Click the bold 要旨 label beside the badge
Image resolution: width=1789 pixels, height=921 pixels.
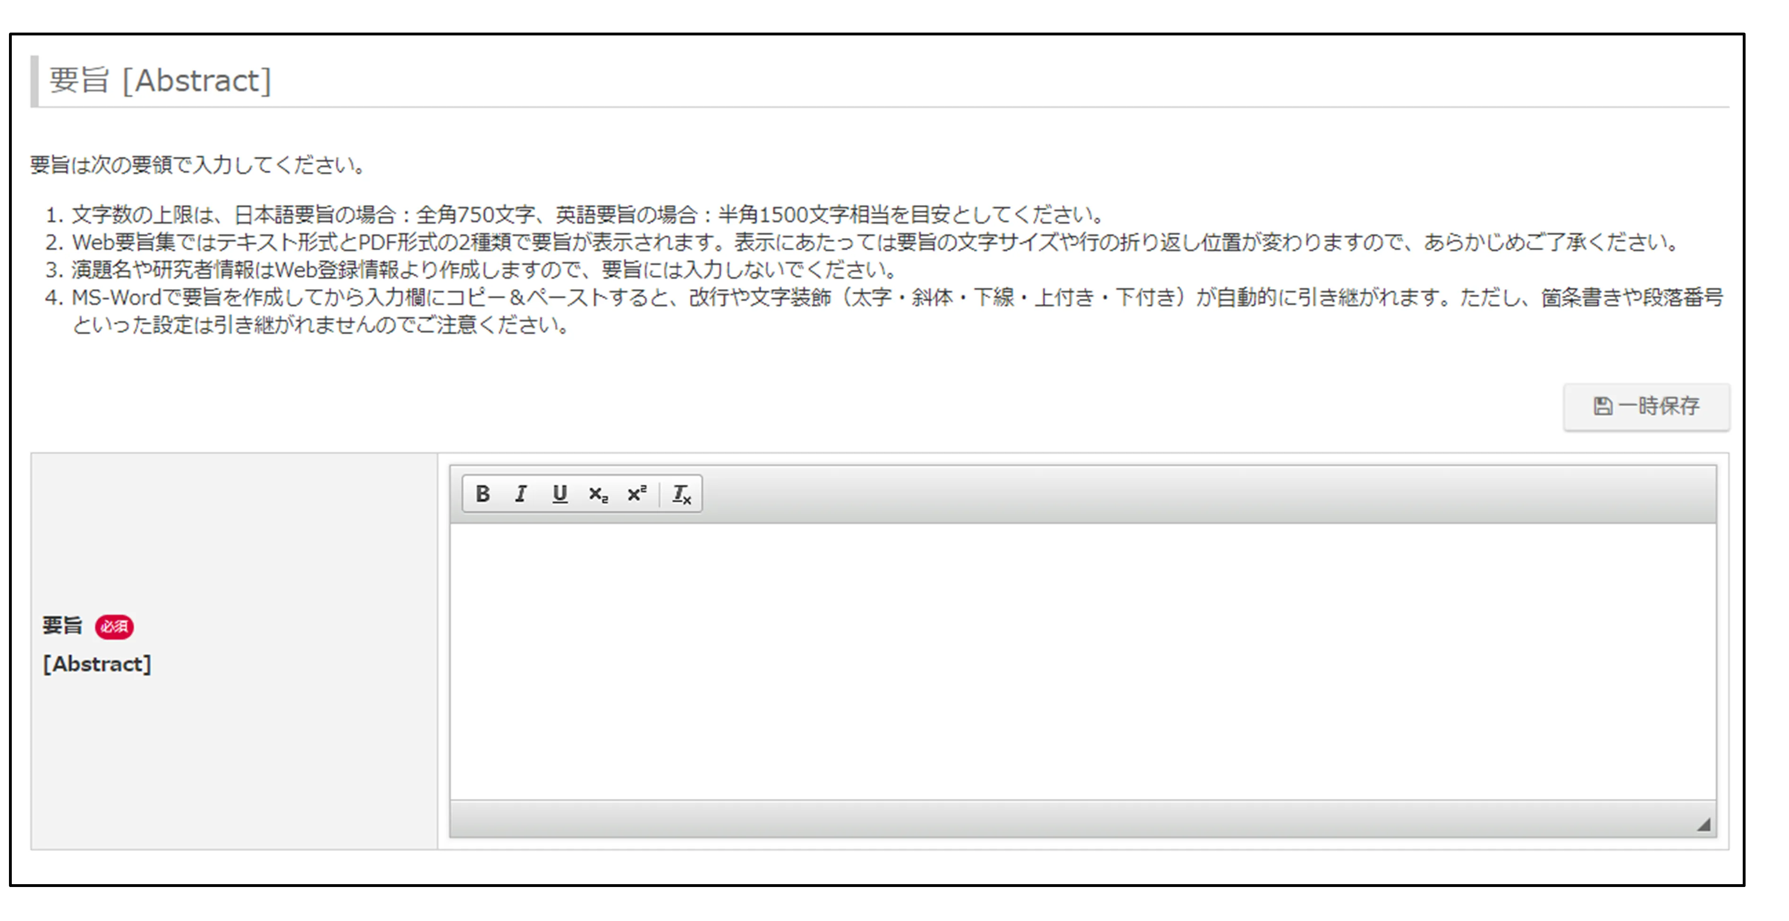click(x=62, y=626)
